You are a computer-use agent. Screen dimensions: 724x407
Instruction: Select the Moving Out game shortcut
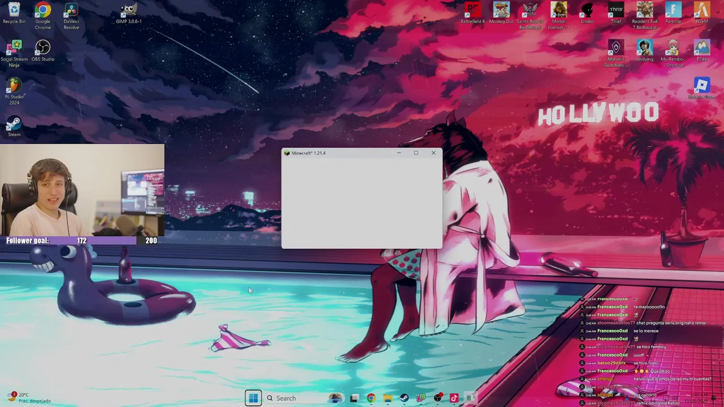(x=501, y=13)
